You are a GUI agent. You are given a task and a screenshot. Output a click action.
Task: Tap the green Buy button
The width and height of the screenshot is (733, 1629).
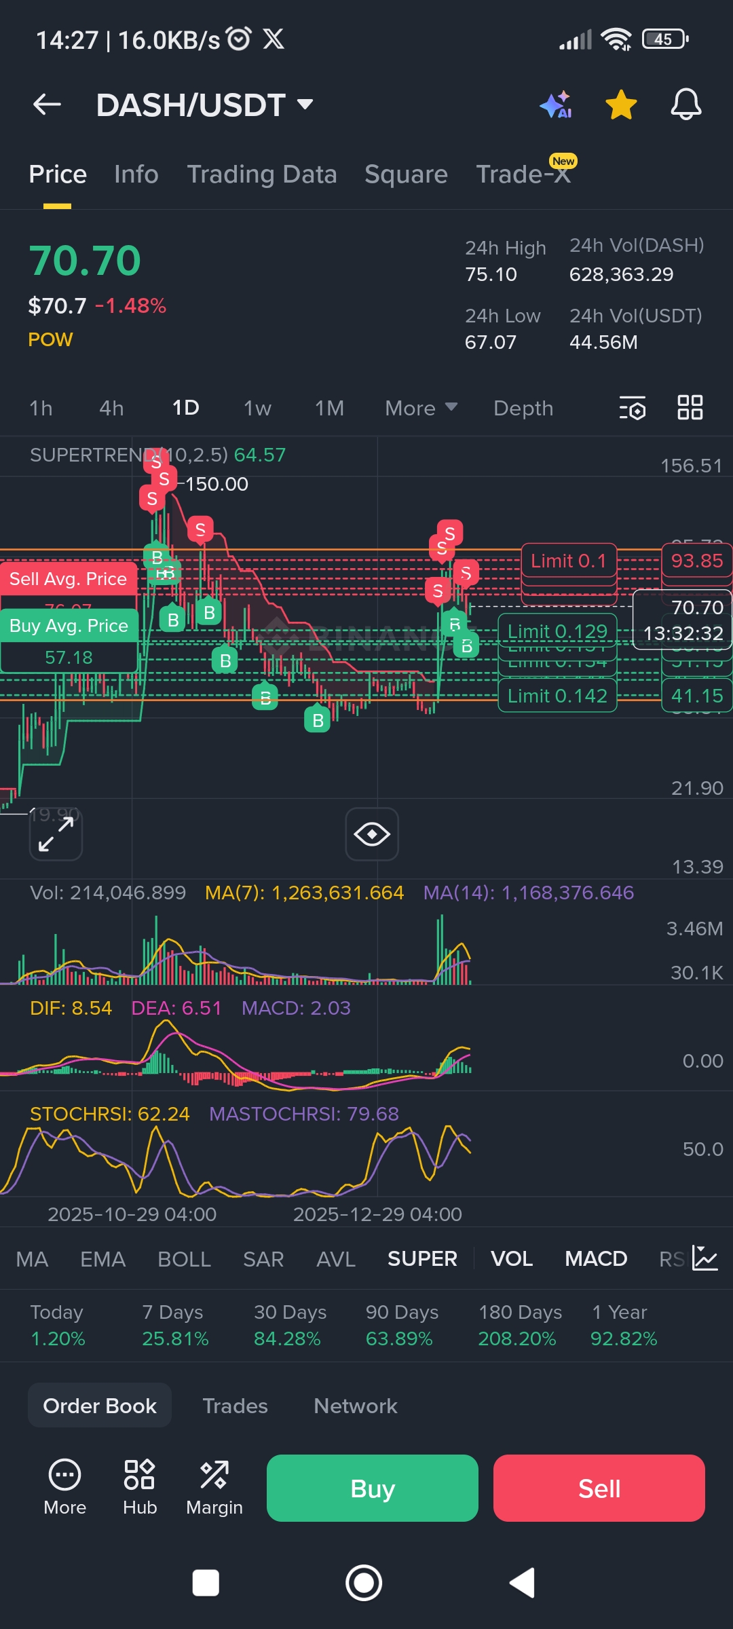pos(373,1488)
